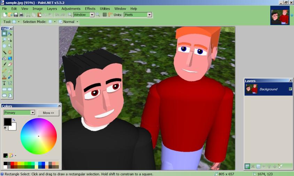
Task: Pick the red swatch in palette
Action: click(x=12, y=163)
